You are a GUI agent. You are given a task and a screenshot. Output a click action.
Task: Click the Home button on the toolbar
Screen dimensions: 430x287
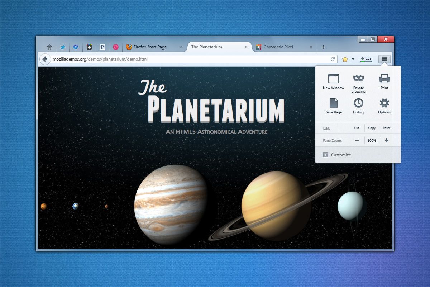click(49, 47)
